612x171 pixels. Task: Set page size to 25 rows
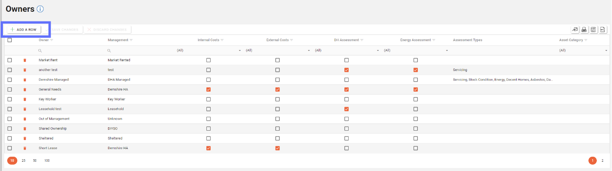(x=24, y=160)
